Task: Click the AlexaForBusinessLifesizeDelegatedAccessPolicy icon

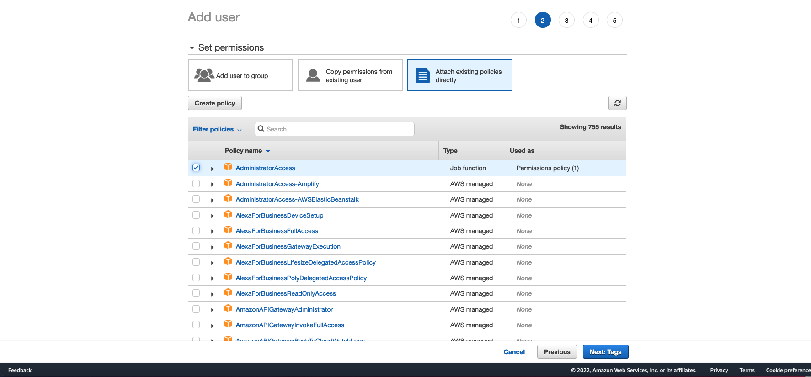Action: pyautogui.click(x=228, y=262)
